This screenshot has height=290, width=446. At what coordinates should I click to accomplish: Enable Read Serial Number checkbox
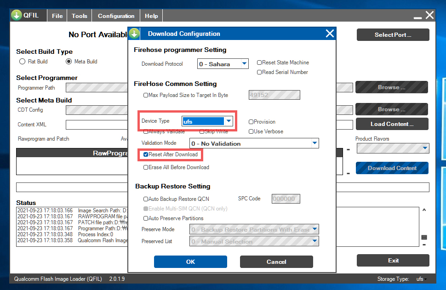[259, 72]
